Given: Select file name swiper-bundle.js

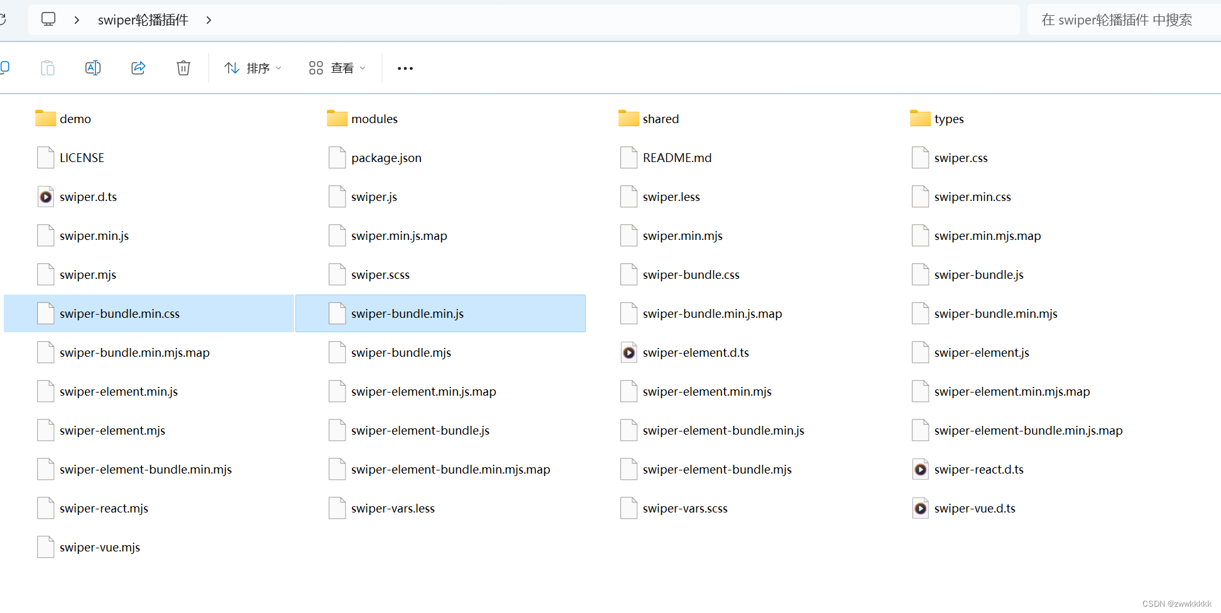Looking at the screenshot, I should 978,274.
